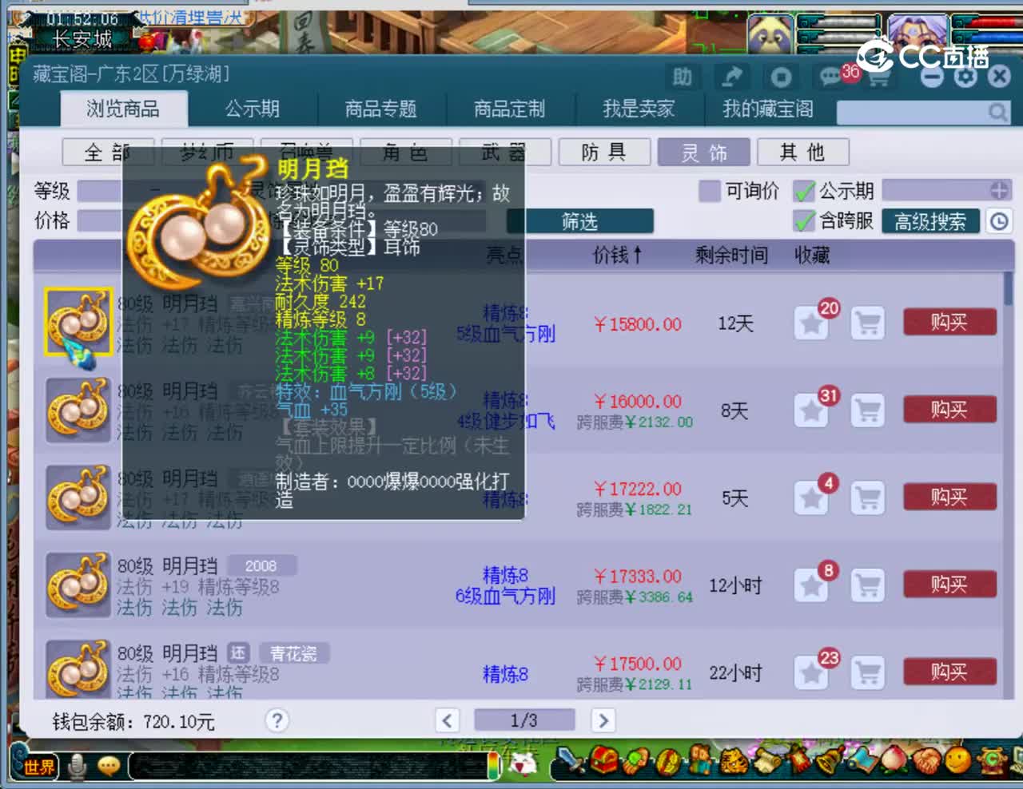Screen dimensions: 1023x789
Task: Open the 商品定制 tab
Action: pos(509,109)
